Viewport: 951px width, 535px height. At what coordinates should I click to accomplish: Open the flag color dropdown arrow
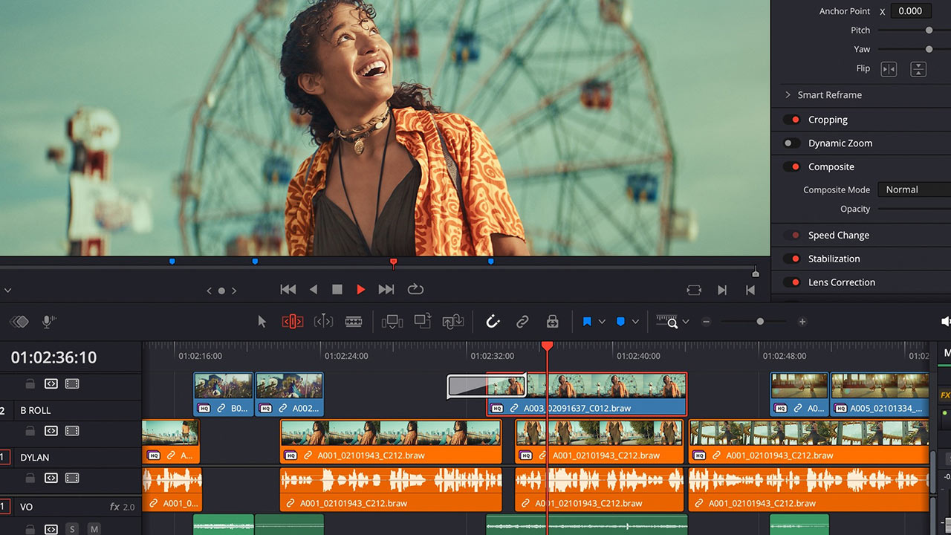[602, 322]
